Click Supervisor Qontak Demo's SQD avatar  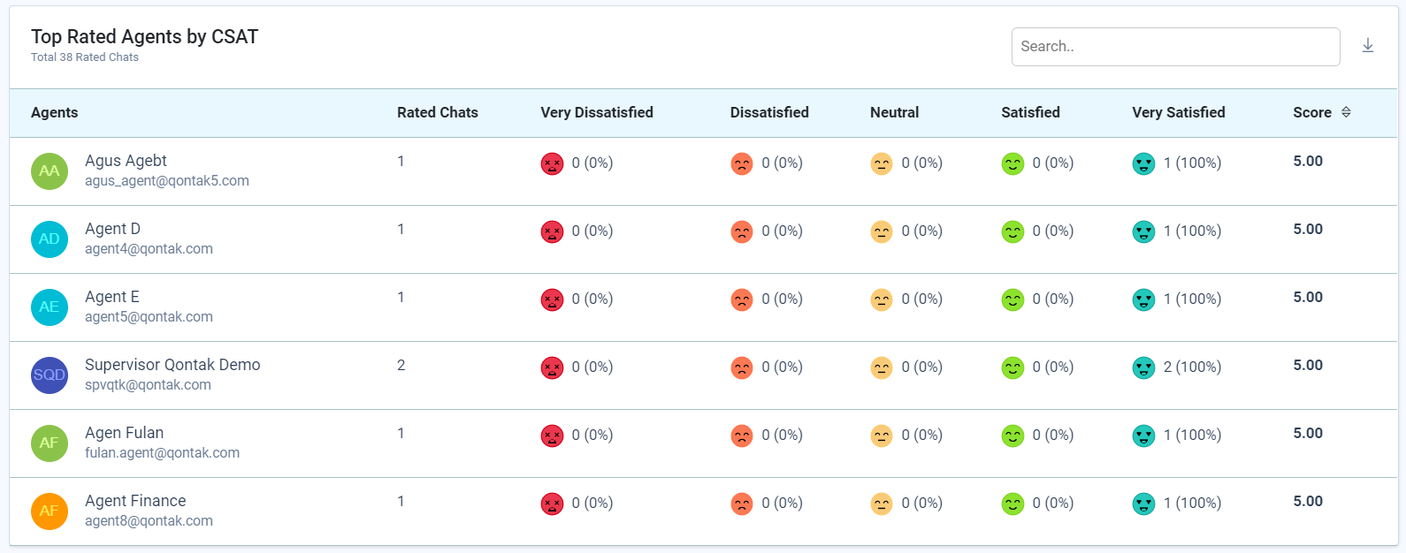pyautogui.click(x=50, y=375)
